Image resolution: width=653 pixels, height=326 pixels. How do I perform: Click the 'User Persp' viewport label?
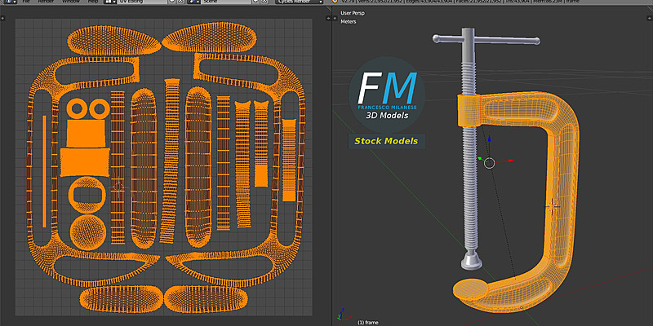[x=353, y=13]
